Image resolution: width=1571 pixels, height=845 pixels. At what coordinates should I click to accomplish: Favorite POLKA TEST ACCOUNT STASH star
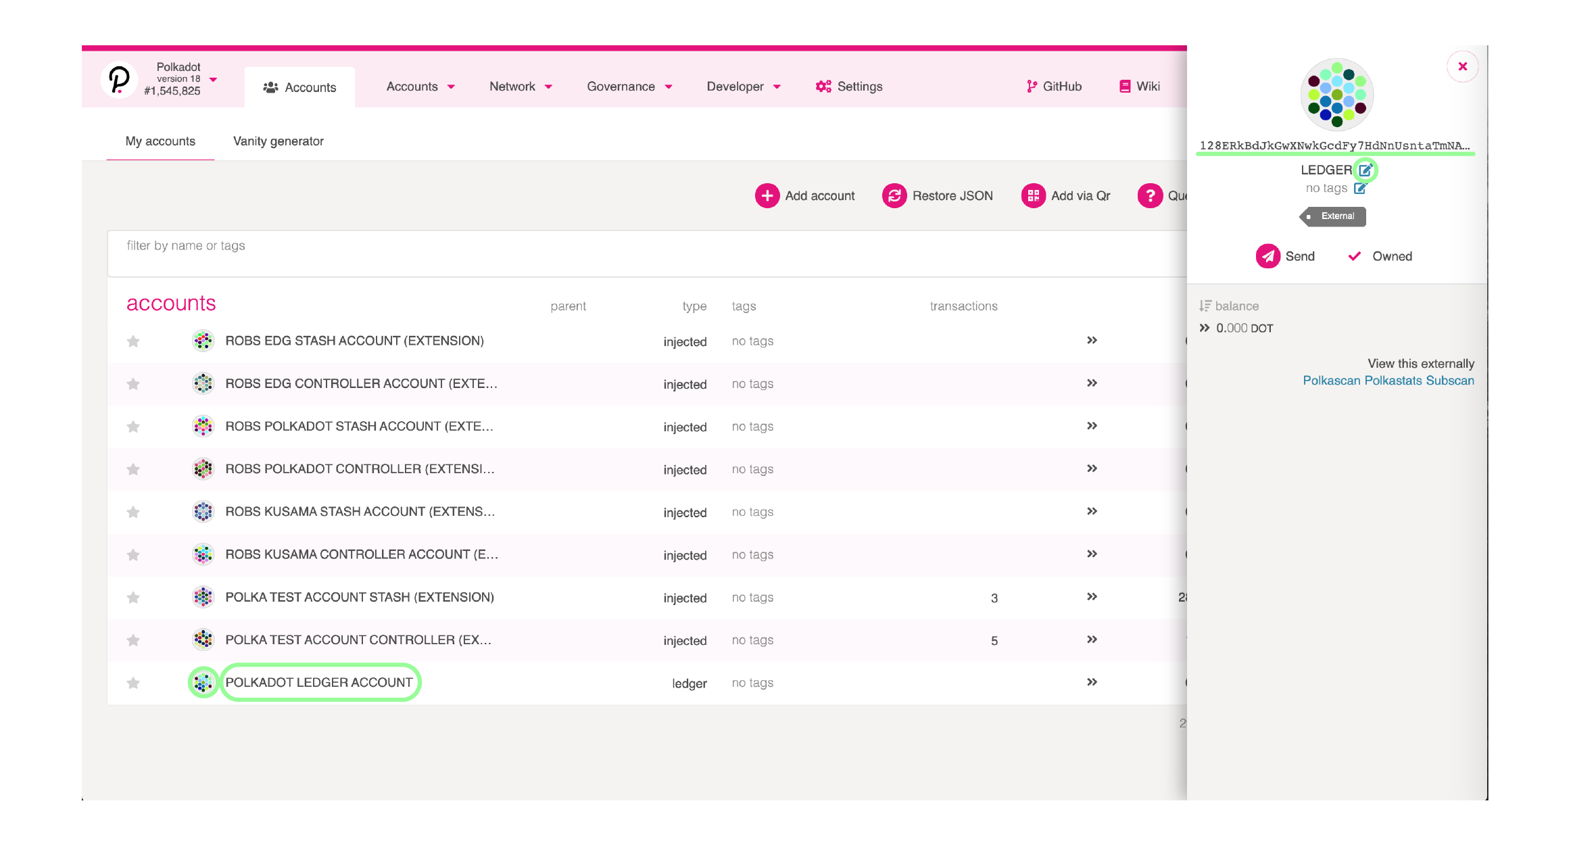point(133,598)
